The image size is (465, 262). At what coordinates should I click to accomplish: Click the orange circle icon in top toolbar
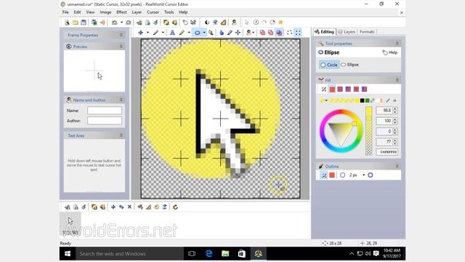[x=281, y=23]
